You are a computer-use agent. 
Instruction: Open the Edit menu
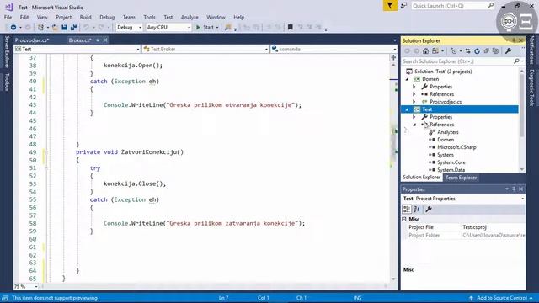24,17
